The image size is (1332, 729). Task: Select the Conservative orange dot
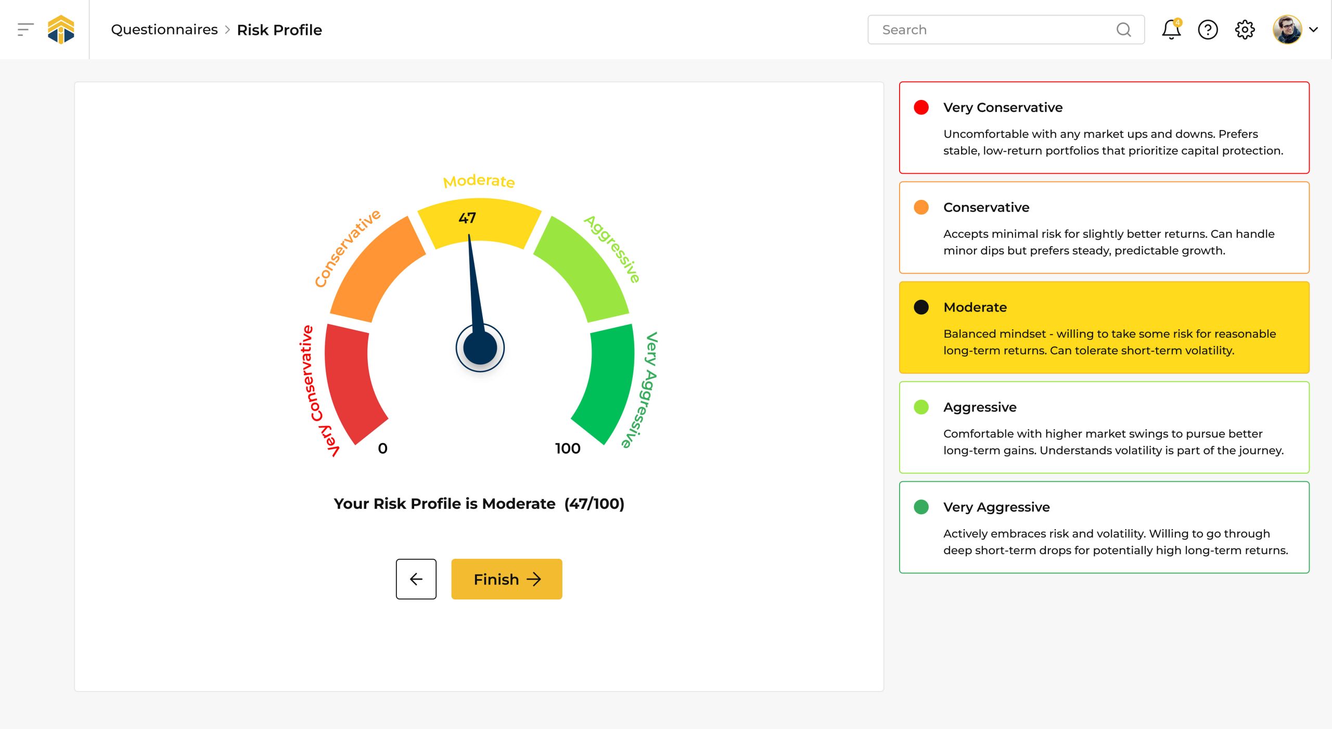(921, 208)
